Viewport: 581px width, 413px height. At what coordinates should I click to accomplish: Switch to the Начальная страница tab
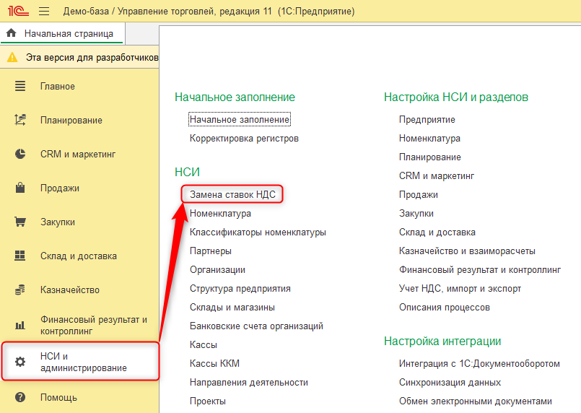point(62,33)
